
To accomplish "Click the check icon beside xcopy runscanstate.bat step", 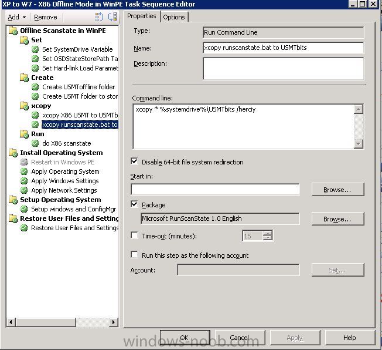I will tap(35, 124).
